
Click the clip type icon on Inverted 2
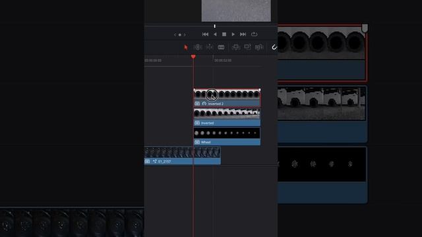197,103
